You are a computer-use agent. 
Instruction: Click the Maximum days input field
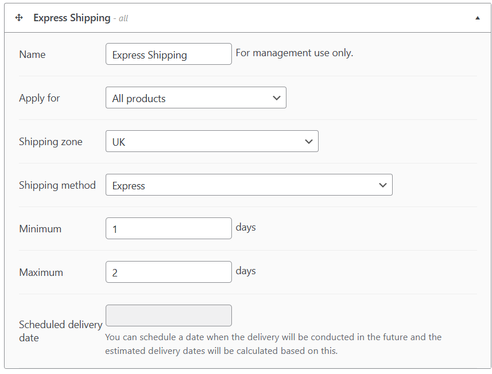click(168, 272)
